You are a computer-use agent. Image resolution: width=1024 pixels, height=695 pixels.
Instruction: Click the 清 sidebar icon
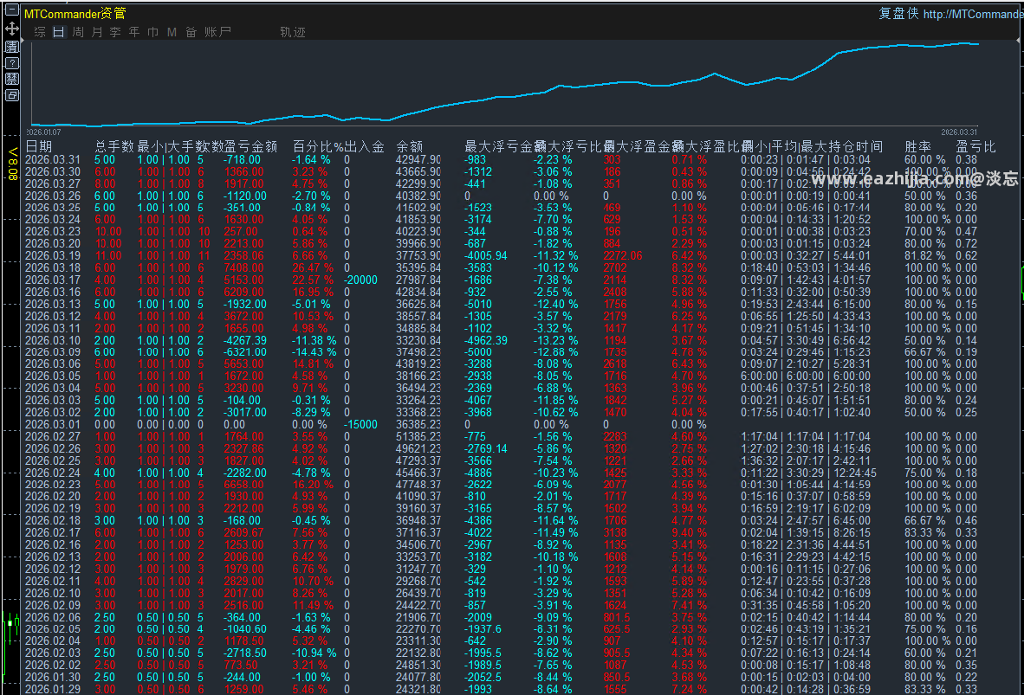(x=12, y=47)
